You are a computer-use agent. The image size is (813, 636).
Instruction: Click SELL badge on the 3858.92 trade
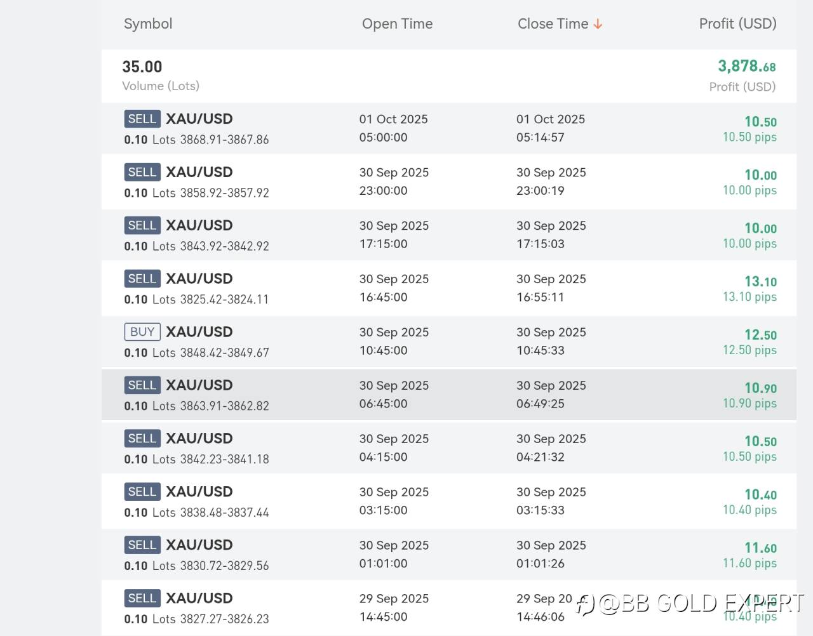(142, 172)
